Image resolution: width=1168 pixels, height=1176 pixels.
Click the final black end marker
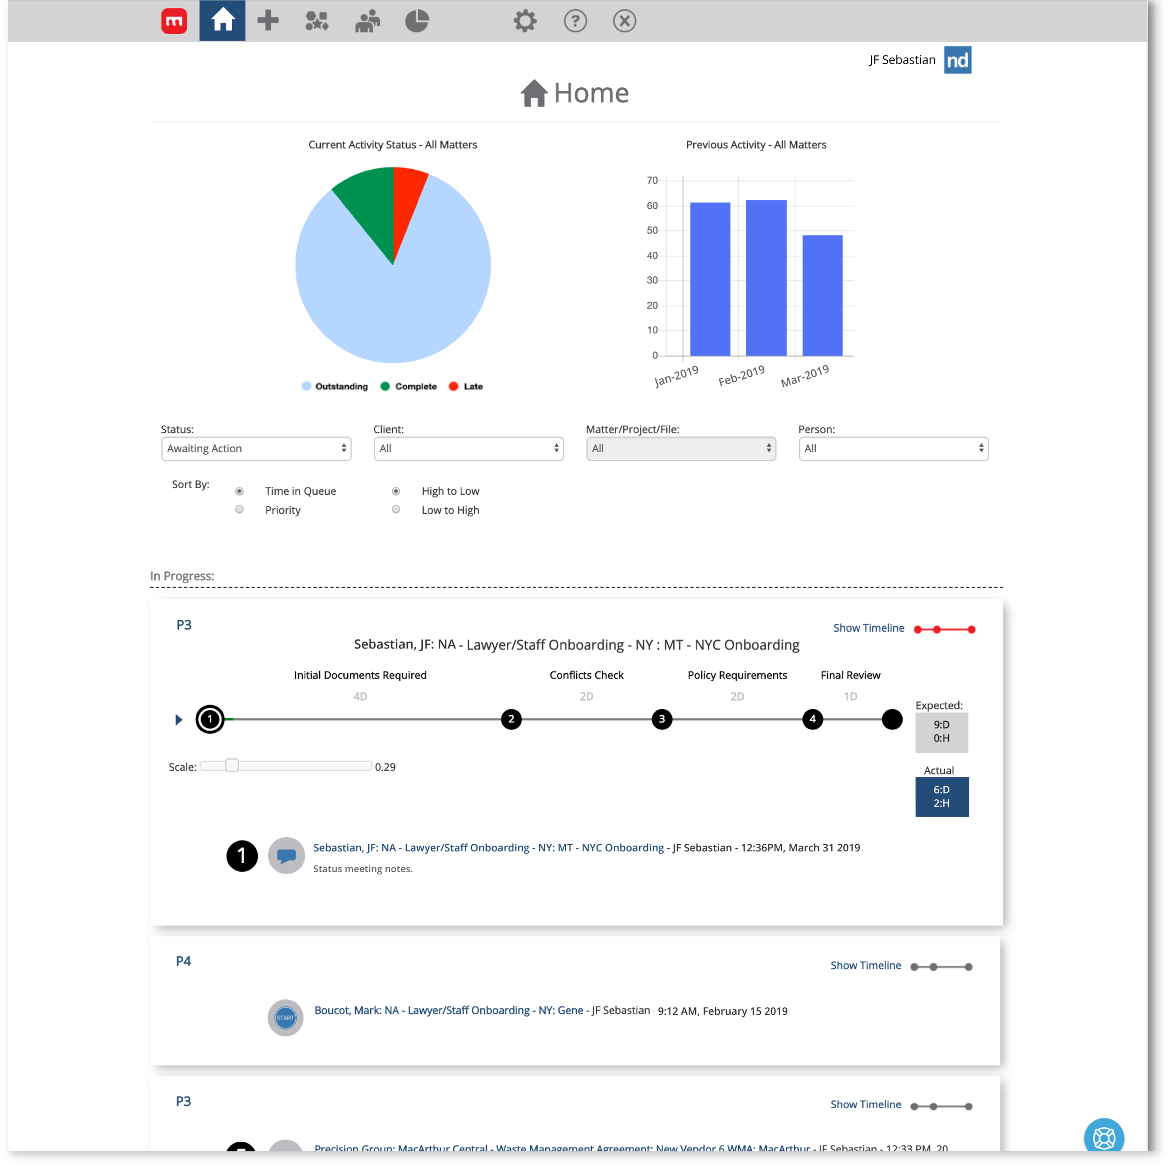(x=892, y=719)
